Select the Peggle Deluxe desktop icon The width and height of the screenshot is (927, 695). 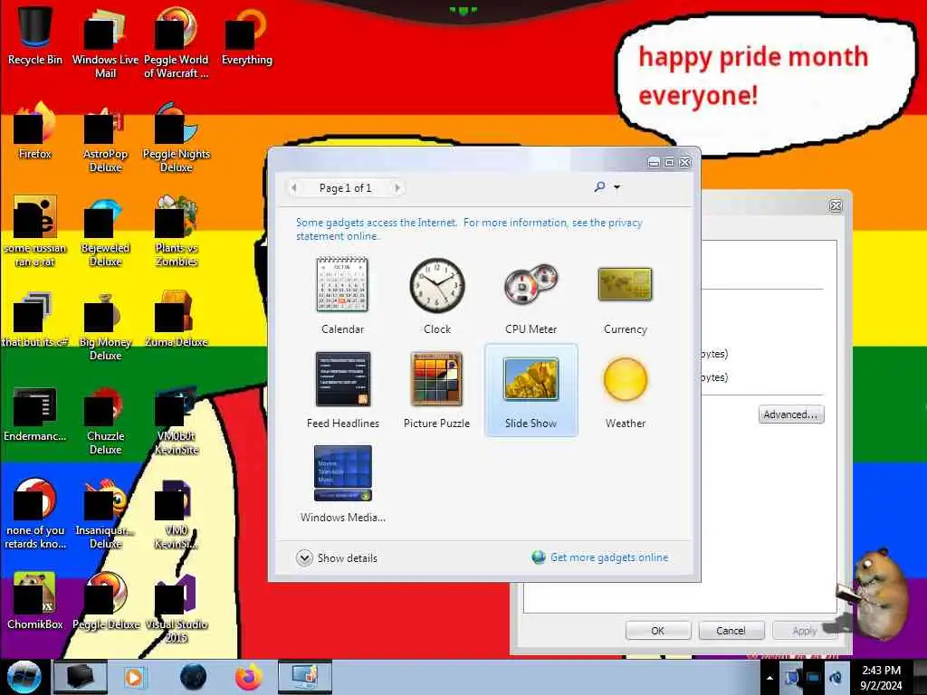[105, 601]
